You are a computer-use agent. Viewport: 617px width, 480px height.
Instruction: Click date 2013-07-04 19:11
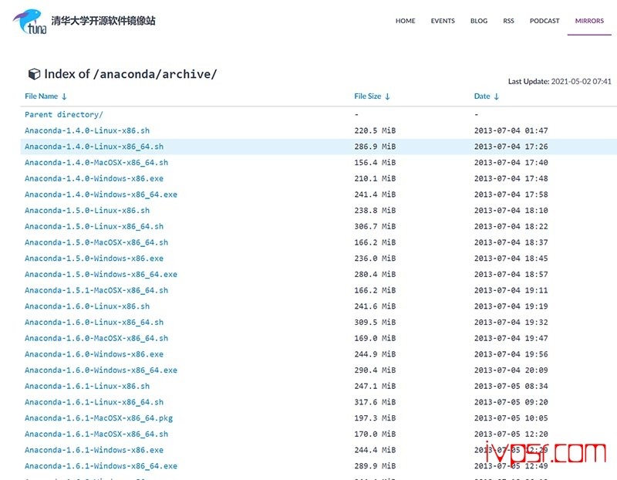[x=511, y=290]
